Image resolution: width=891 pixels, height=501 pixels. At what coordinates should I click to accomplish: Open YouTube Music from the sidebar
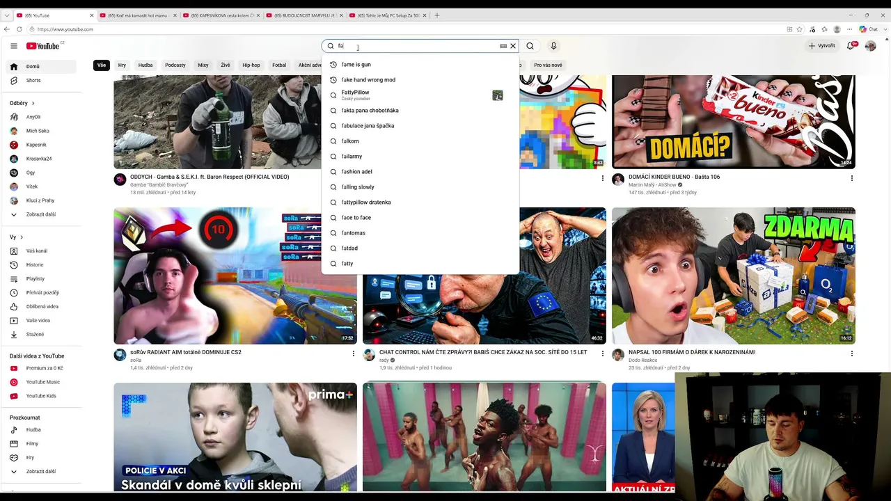pos(41,382)
